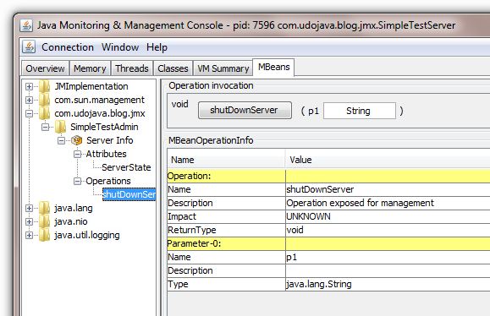Click the com.udojava.blog.jmx folder icon
This screenshot has height=316, width=490.
[44, 113]
